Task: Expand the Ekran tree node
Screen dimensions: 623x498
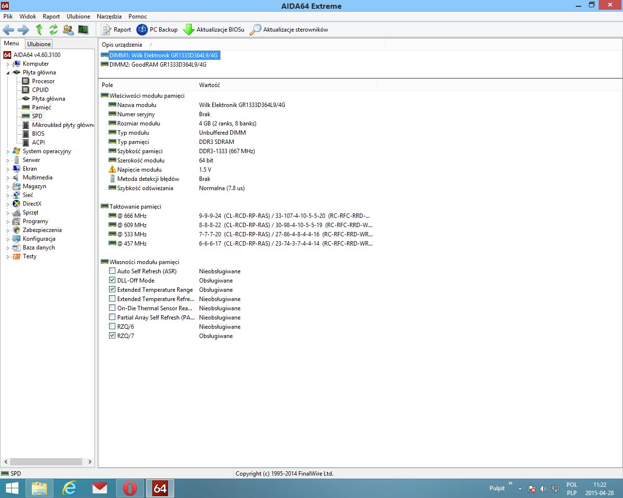Action: [x=8, y=169]
